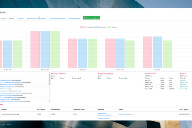Click the Текущий баланс column header
192x128 pixels.
55,109
